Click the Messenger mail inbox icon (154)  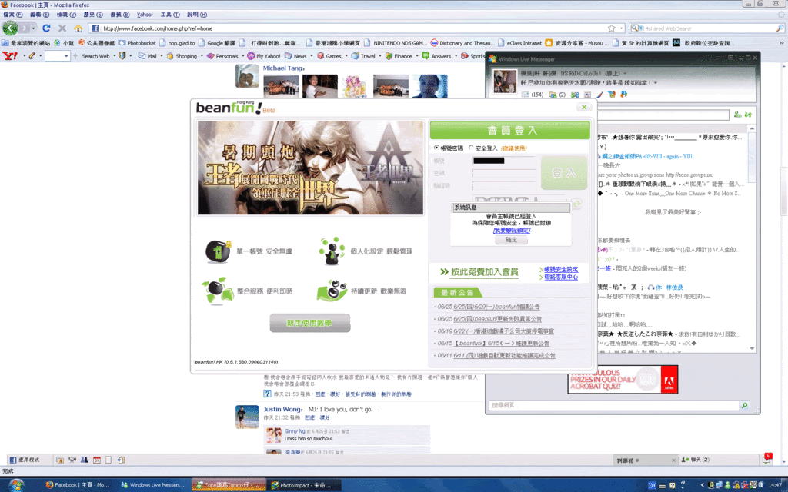pyautogui.click(x=533, y=95)
